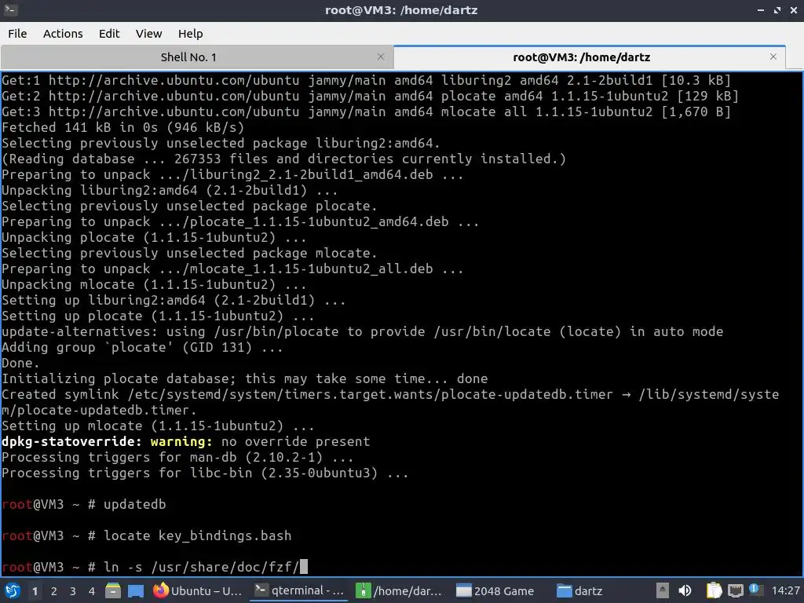Viewport: 804px width, 603px height.
Task: Open the Help menu
Action: click(x=190, y=33)
